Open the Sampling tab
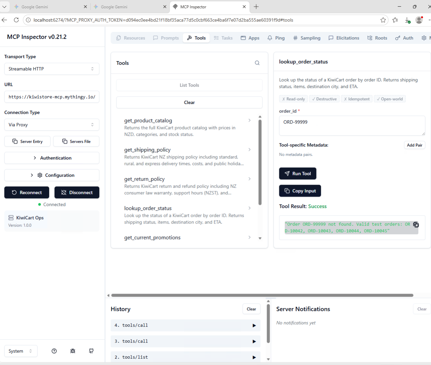Image resolution: width=431 pixels, height=365 pixels. pos(307,38)
